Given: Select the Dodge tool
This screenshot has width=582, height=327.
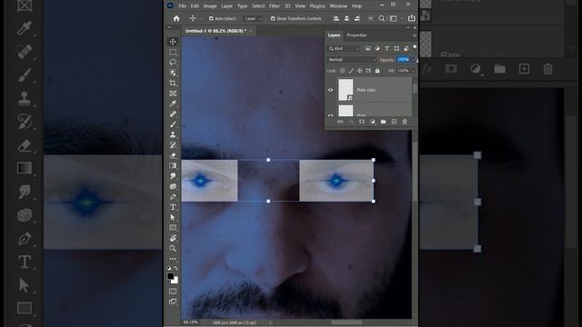Looking at the screenshot, I should tap(173, 186).
